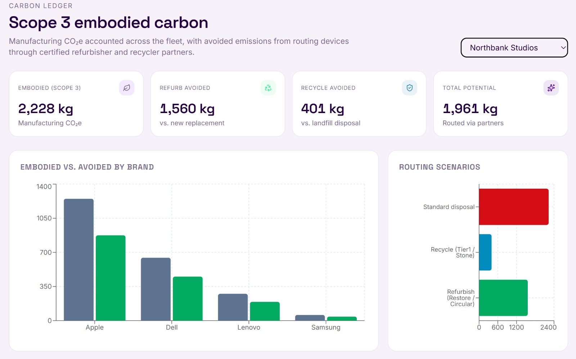
Task: Click the Refurbish (Restore / Circular) label
Action: pyautogui.click(x=461, y=298)
